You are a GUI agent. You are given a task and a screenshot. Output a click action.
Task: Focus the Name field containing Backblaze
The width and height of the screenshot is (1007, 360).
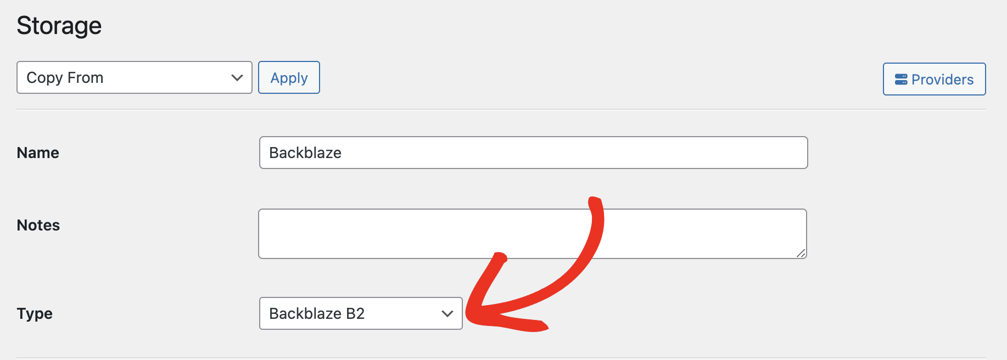(x=533, y=153)
